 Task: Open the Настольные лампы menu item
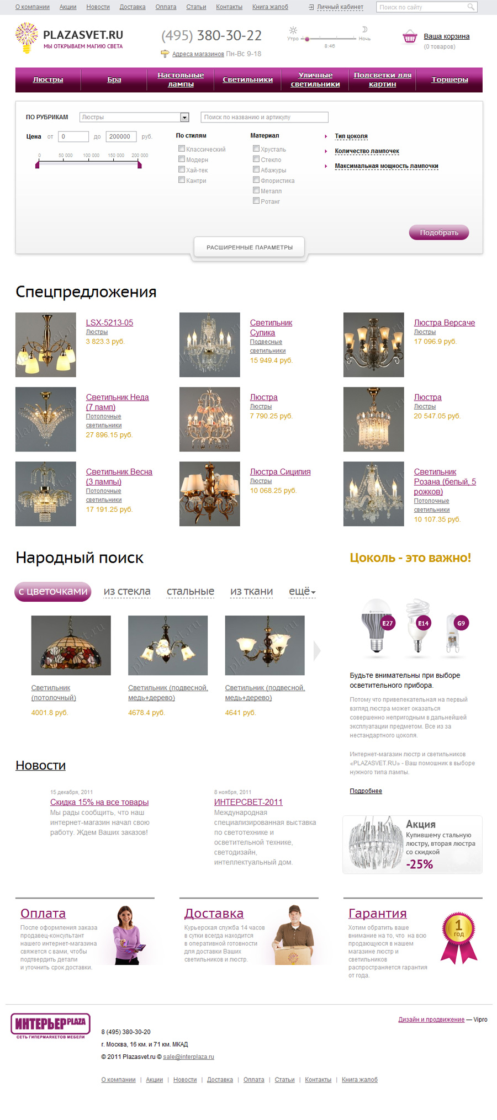click(x=181, y=79)
